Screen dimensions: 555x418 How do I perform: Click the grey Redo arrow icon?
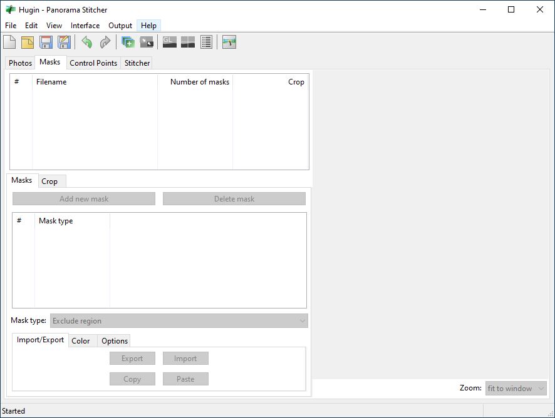click(x=105, y=42)
